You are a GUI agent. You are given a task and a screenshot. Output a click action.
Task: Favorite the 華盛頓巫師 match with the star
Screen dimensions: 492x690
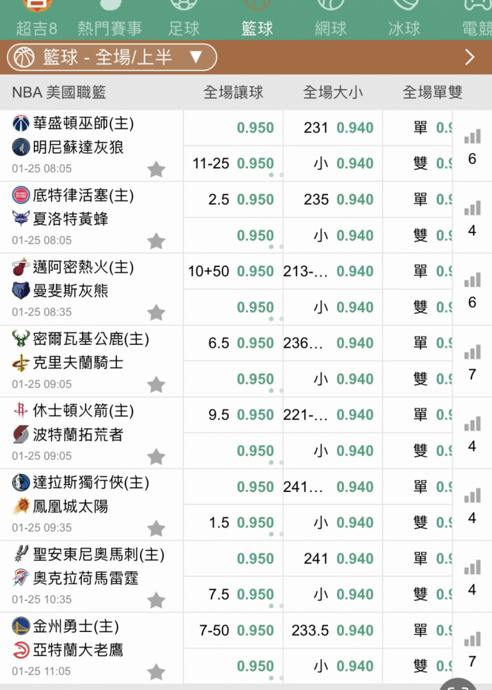coord(156,170)
